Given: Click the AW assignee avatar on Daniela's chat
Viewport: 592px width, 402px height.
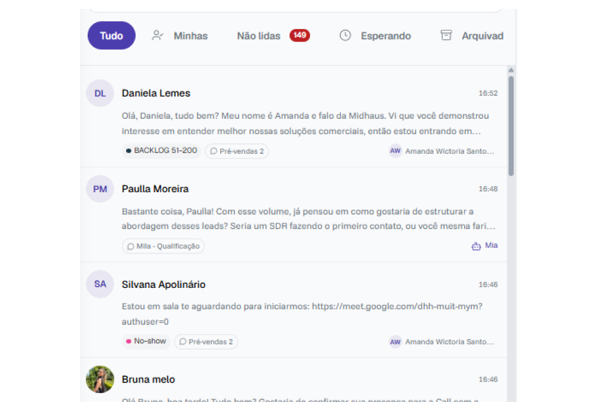Looking at the screenshot, I should click(395, 151).
